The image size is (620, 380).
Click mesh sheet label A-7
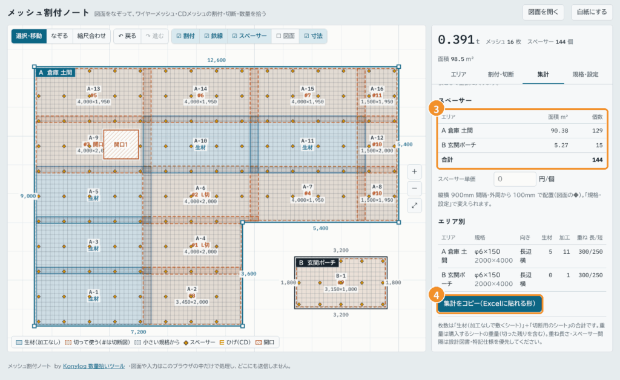click(307, 187)
